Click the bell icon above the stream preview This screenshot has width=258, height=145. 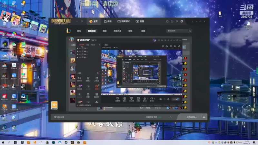pos(175,46)
